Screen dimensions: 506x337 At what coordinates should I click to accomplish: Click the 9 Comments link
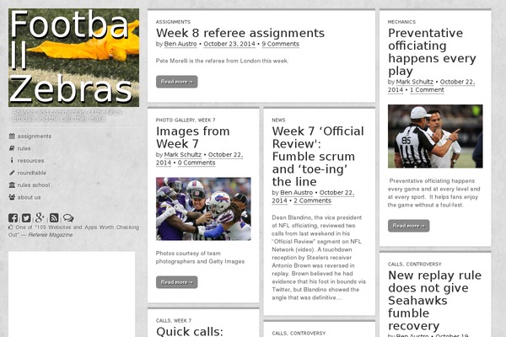pyautogui.click(x=281, y=44)
